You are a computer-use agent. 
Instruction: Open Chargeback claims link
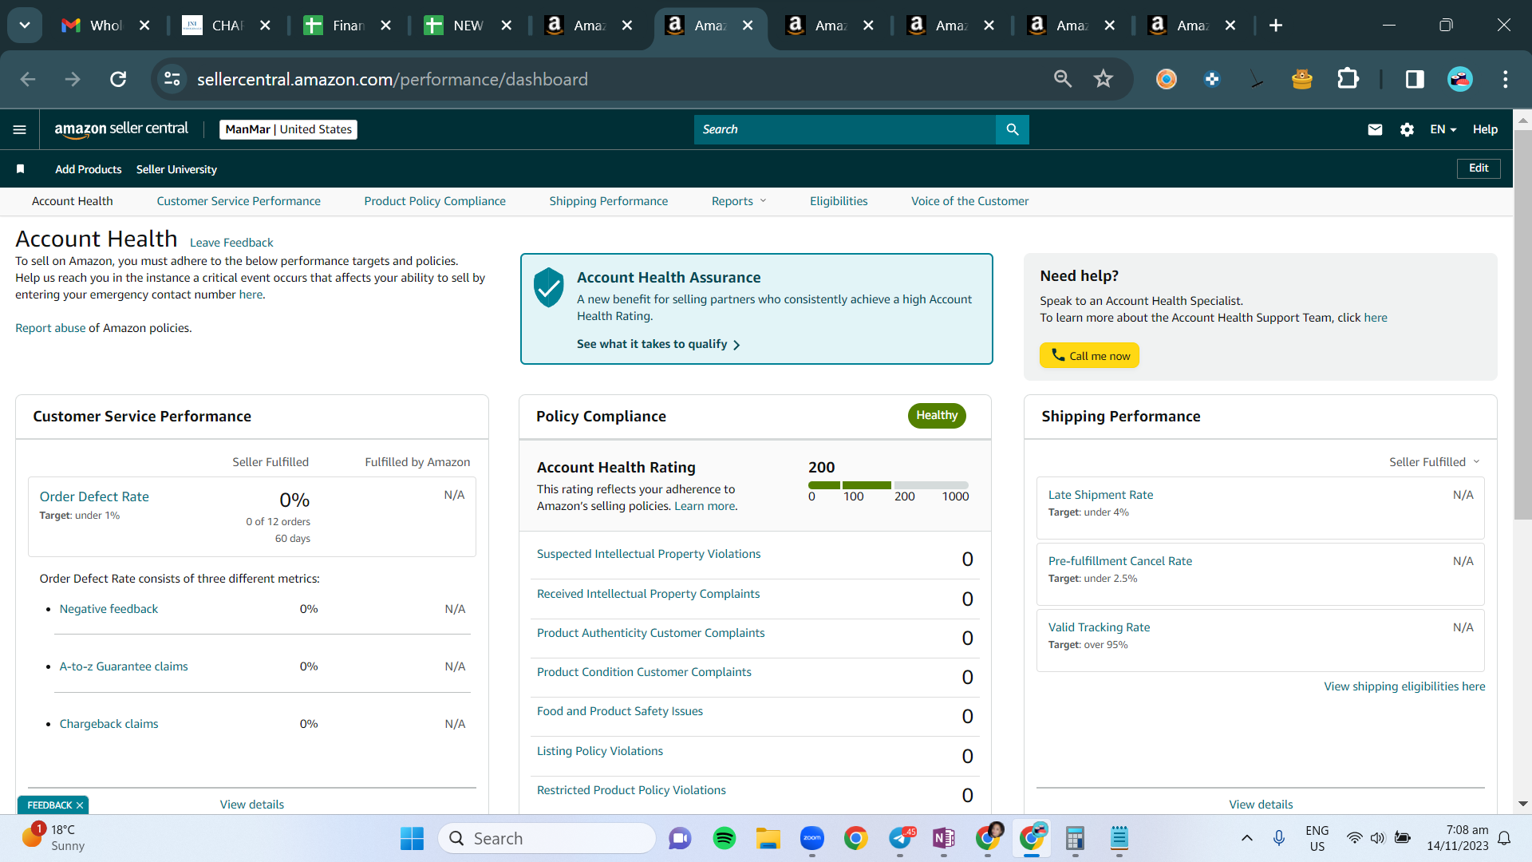[x=109, y=724]
